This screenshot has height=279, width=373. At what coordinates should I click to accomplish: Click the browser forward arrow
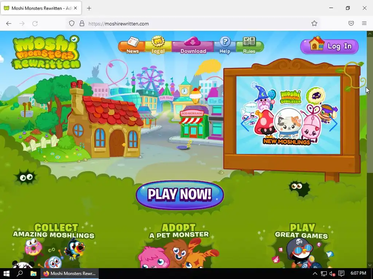tap(22, 24)
